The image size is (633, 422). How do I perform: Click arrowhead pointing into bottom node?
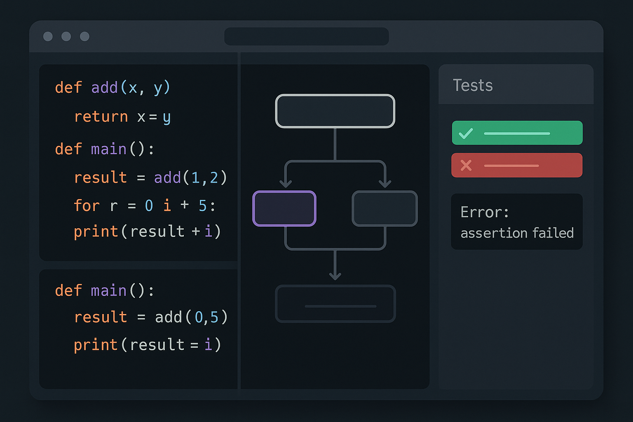[x=335, y=276]
